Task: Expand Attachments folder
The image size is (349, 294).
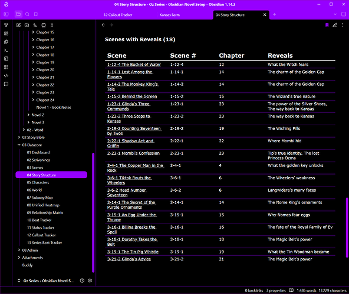Action: click(19, 258)
